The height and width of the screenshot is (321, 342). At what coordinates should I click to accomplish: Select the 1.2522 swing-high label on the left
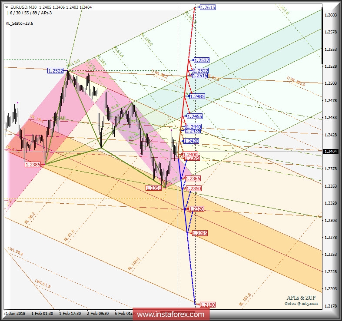[56, 71]
